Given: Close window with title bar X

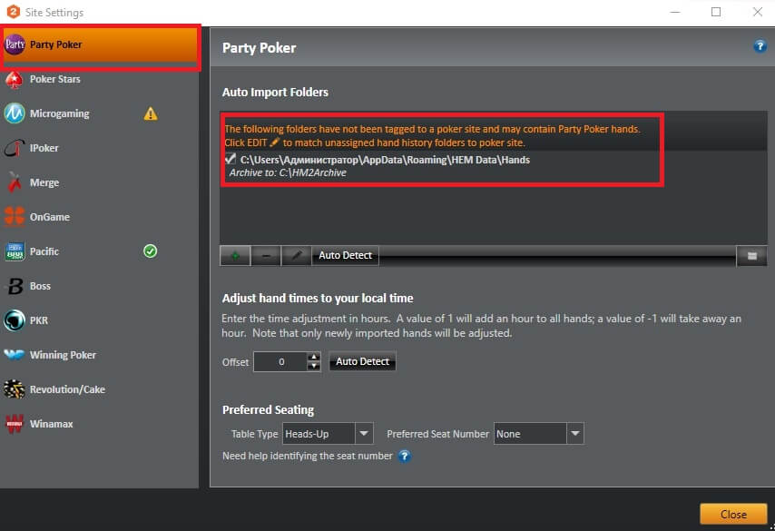Looking at the screenshot, I should (x=757, y=12).
